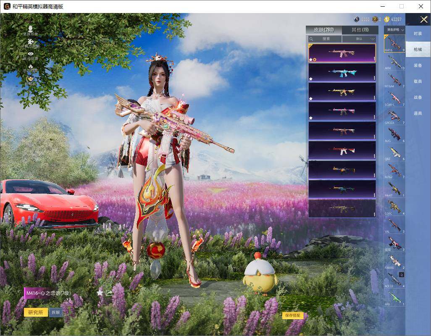Image resolution: width=431 pixels, height=336 pixels.
Task: Select the currently equipped M416 skin thumbnail
Action: (342, 53)
